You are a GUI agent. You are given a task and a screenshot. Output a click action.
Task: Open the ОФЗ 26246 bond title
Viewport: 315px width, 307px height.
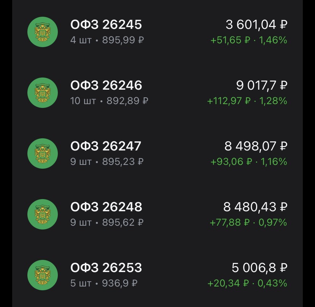106,85
